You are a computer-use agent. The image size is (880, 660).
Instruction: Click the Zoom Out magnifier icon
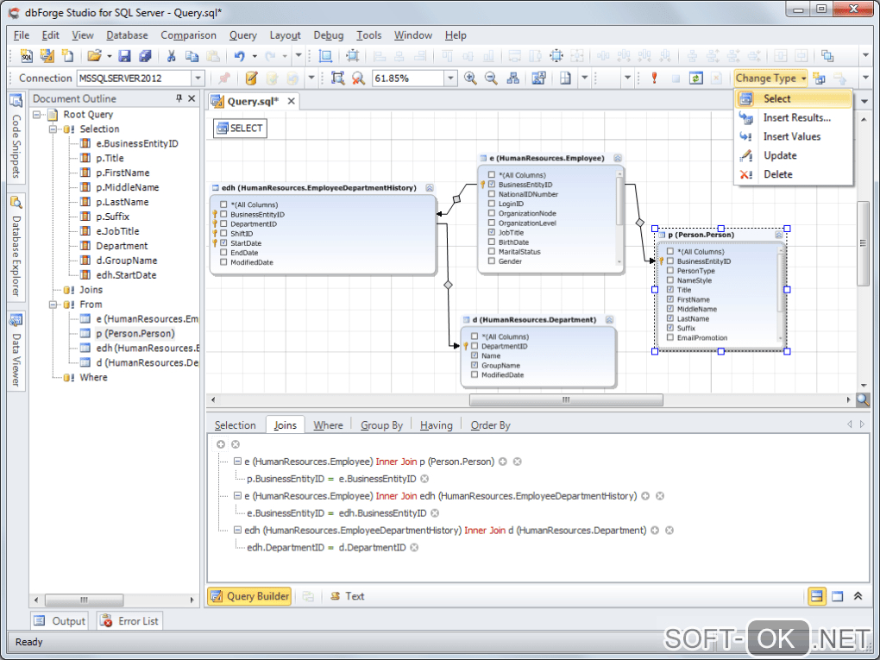coord(491,79)
